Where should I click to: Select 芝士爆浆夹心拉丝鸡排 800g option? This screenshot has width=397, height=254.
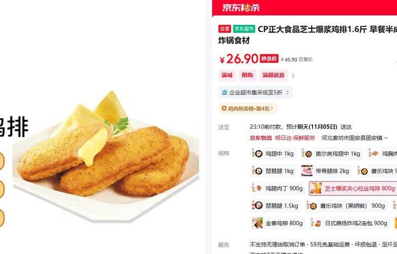coord(353,188)
